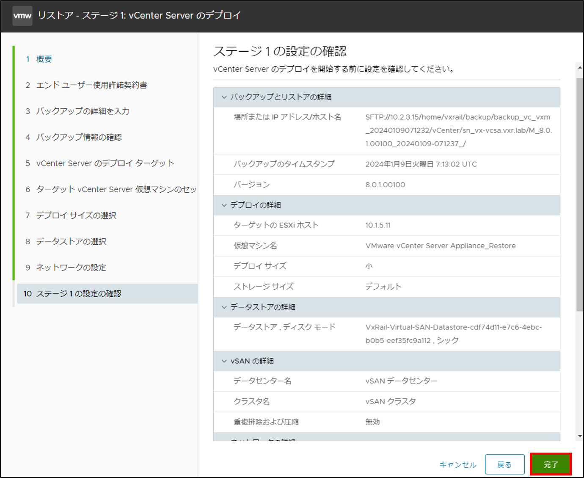Click the ストレージ サイズ value デフォルト

point(383,287)
